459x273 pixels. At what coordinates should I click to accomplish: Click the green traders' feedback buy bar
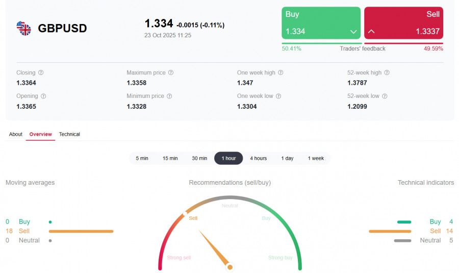click(x=322, y=43)
